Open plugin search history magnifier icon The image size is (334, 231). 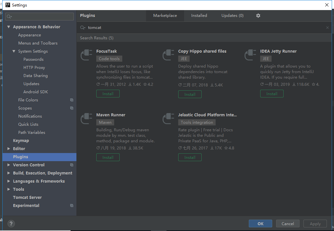pos(83,28)
